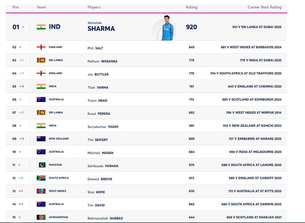Viewport: 305px width, 223px height.
Task: Click Abhishek Sharma player photo
Action: [x=168, y=28]
